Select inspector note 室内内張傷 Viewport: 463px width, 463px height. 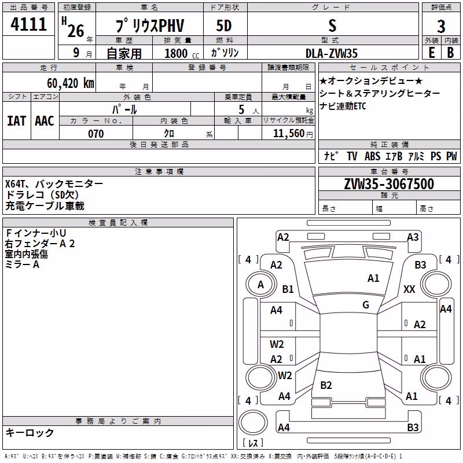(26, 254)
